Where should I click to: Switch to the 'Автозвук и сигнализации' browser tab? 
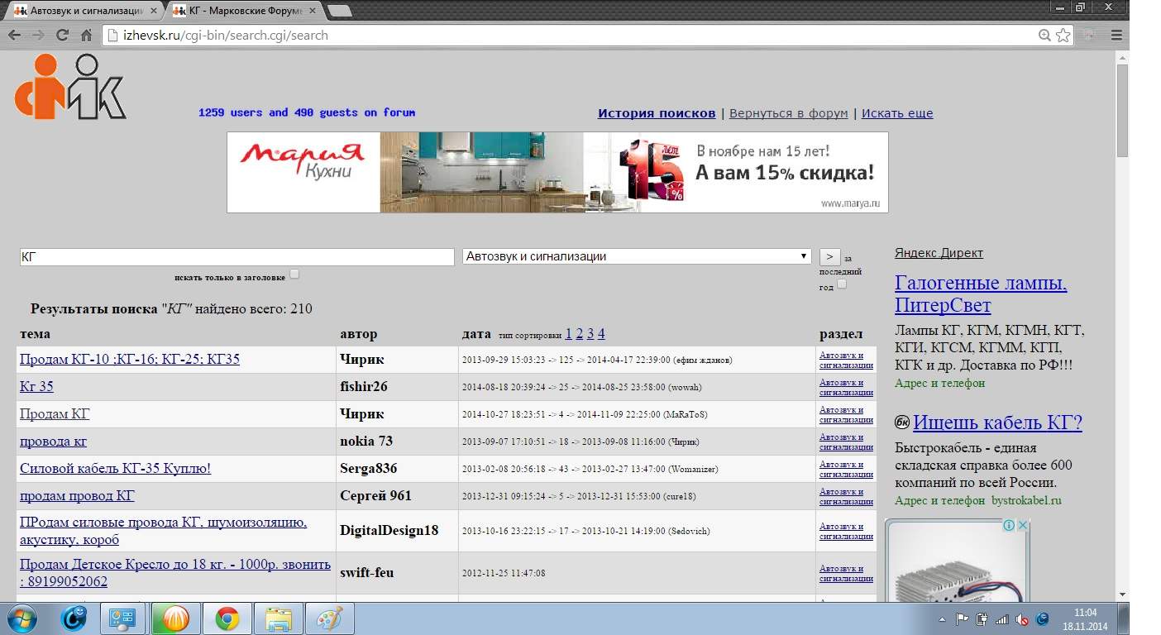click(81, 11)
